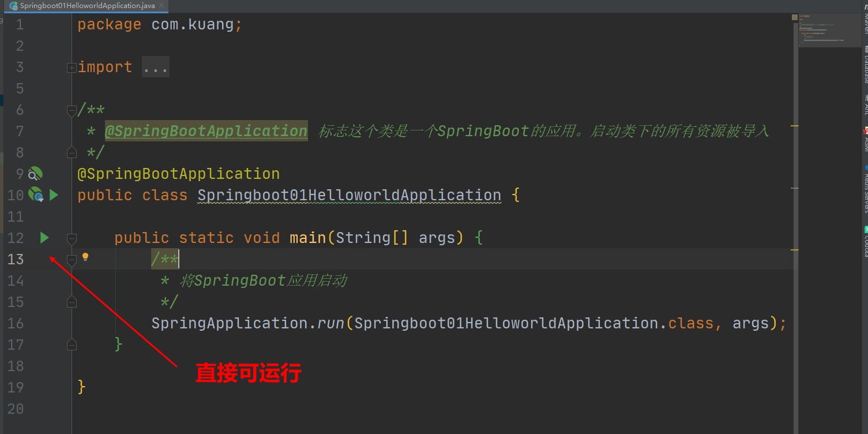Click Java file icon in editor tab
This screenshot has width=868, height=434.
(13, 6)
